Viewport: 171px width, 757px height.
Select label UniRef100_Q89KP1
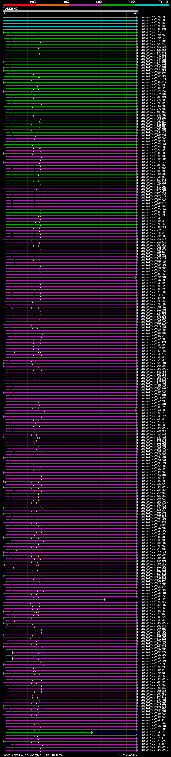pyautogui.click(x=153, y=97)
